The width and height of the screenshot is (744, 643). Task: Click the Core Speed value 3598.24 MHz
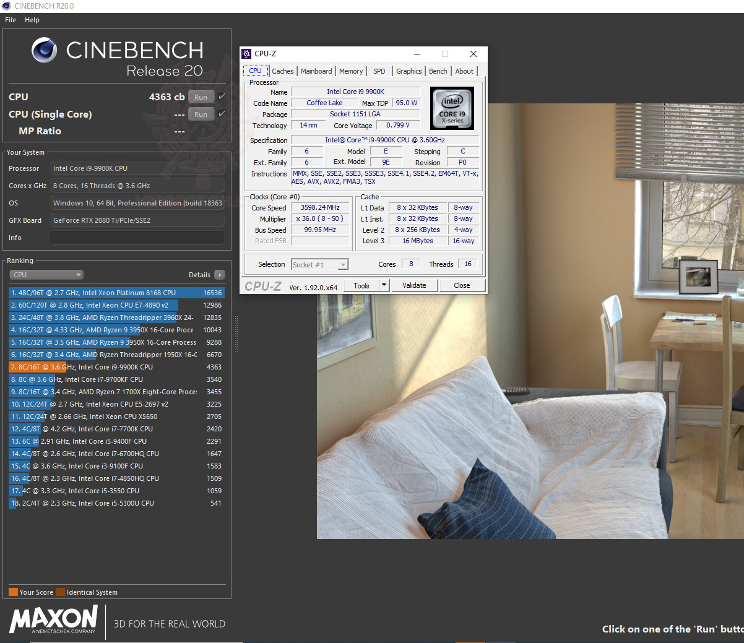pos(320,208)
